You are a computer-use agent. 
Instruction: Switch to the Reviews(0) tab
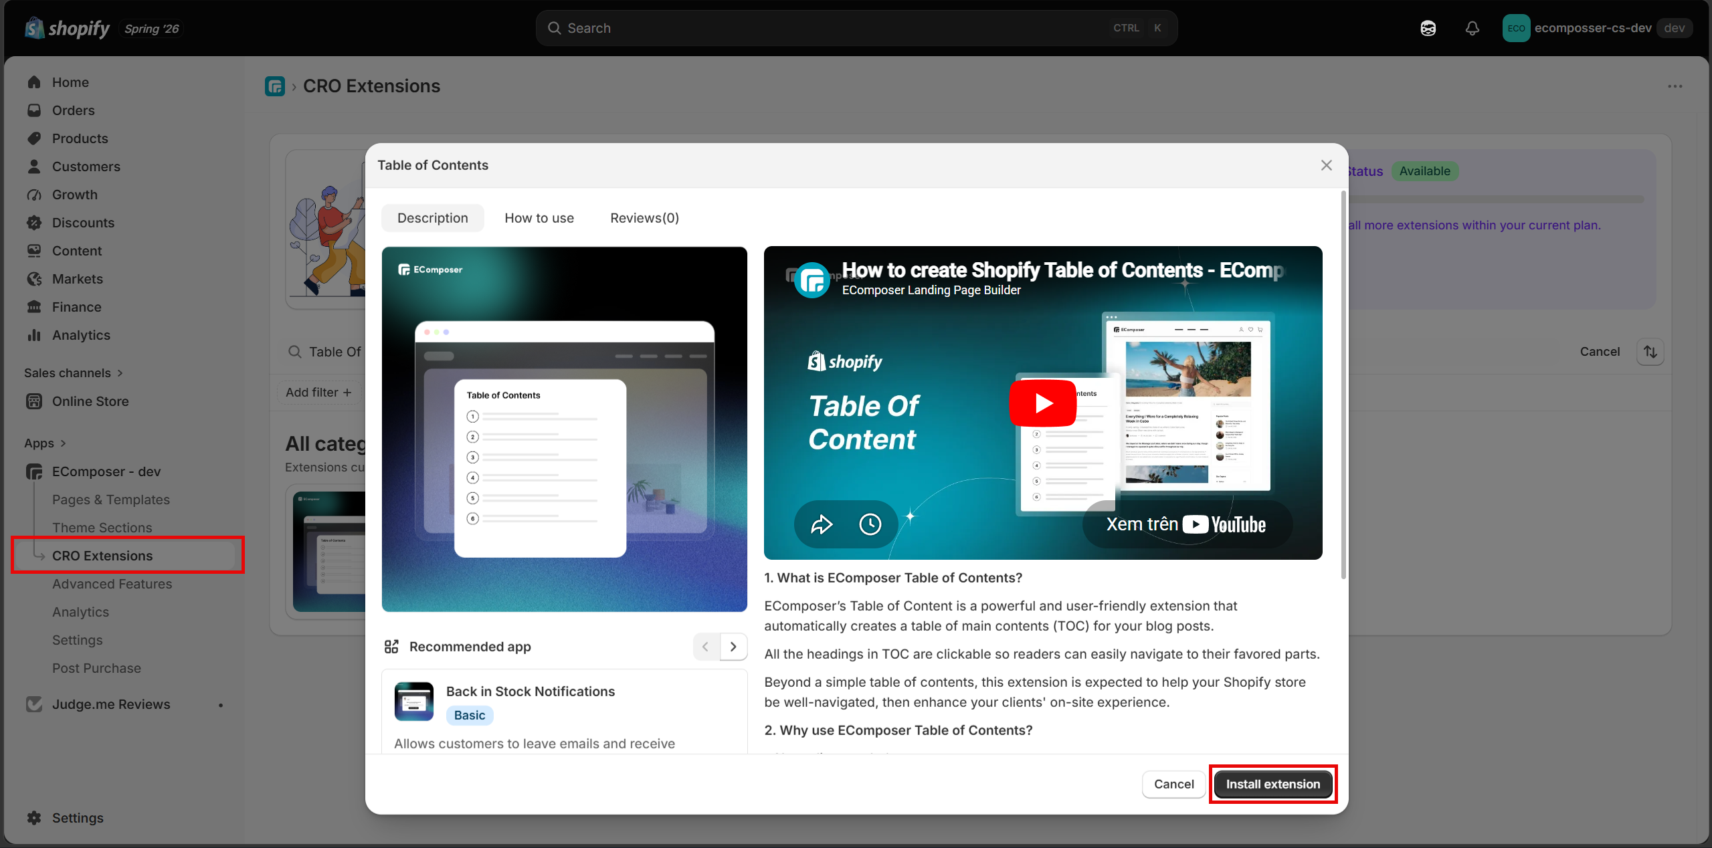(644, 218)
